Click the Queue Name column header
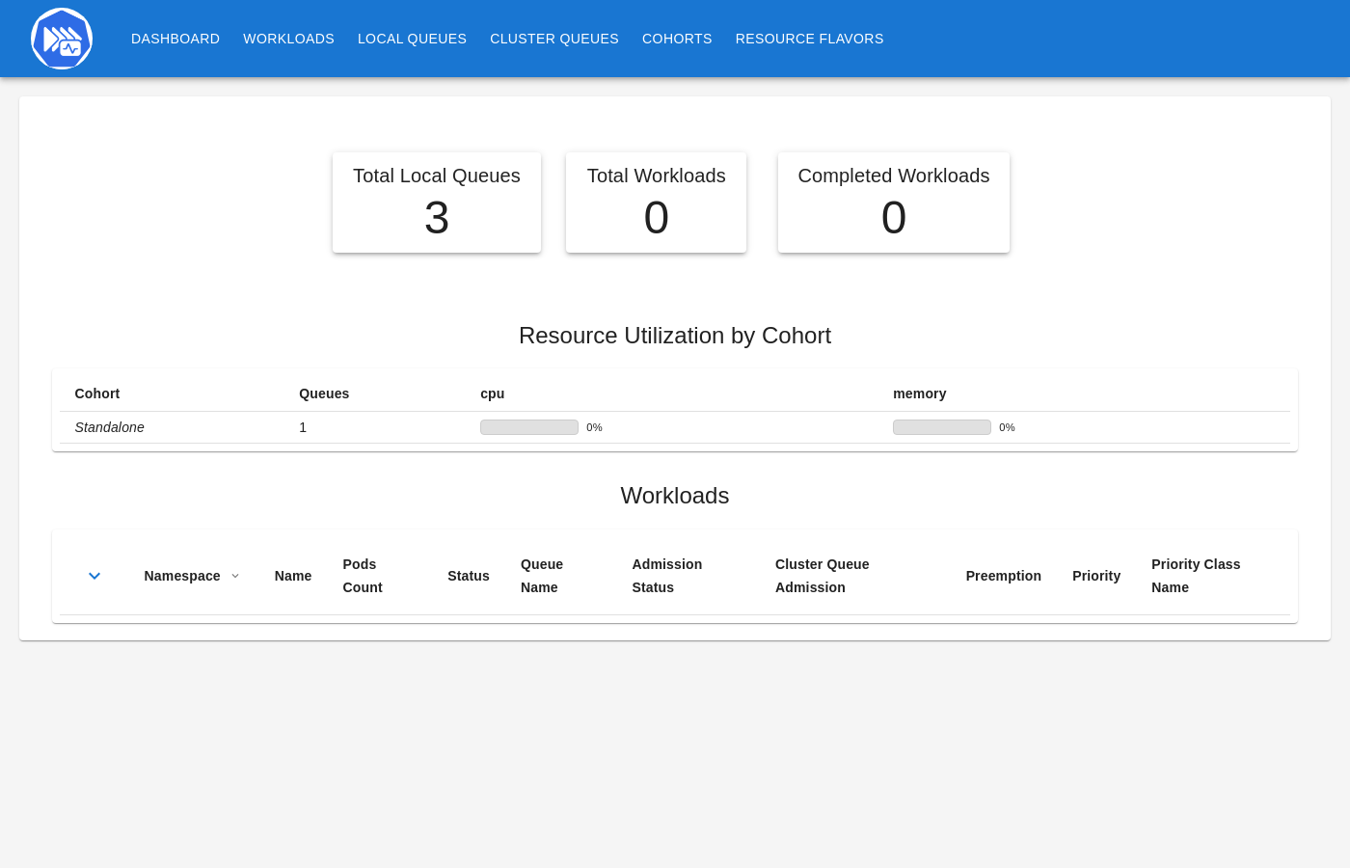This screenshot has height=868, width=1350. 542,576
